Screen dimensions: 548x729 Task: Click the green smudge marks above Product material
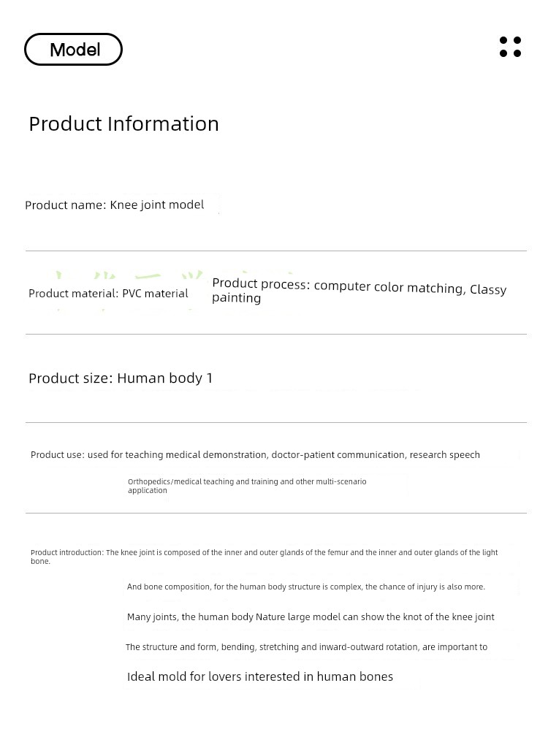129,275
